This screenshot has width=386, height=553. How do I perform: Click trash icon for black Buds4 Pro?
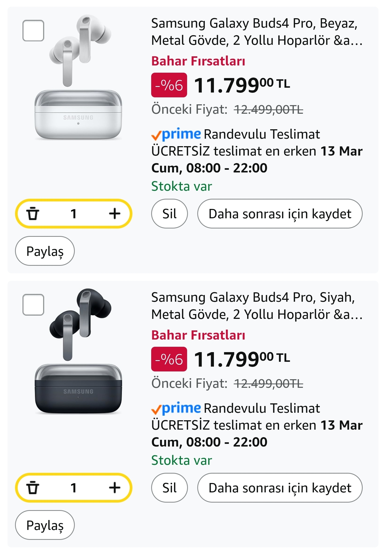[x=33, y=488]
